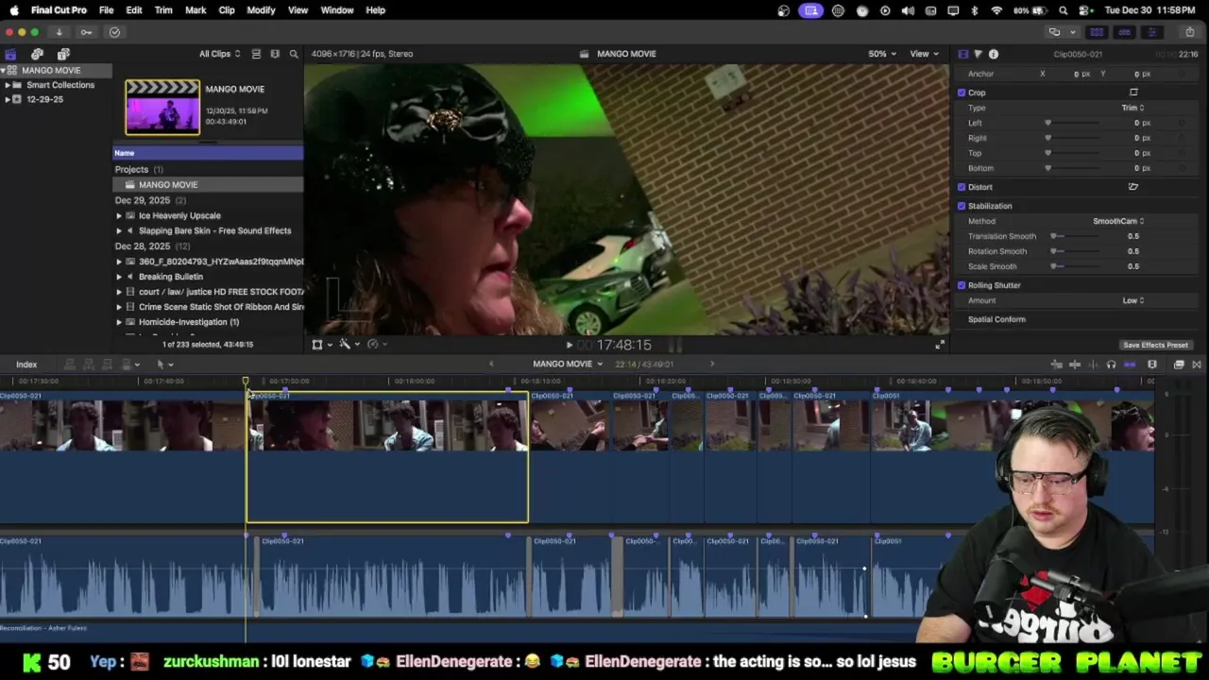Show or hide the Inspector panel

pyautogui.click(x=1151, y=32)
